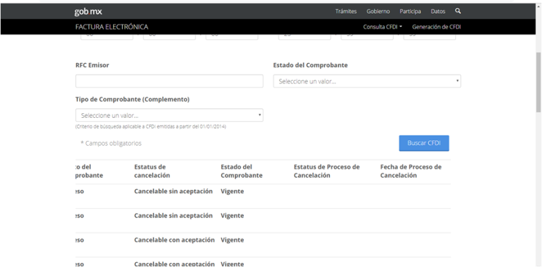
Task: Click FACTURA ELECTRÓNICA title
Action: tap(112, 27)
